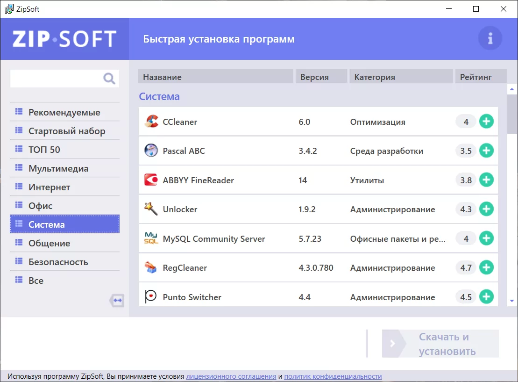Click the Система section heading
The height and width of the screenshot is (382, 518).
(159, 96)
